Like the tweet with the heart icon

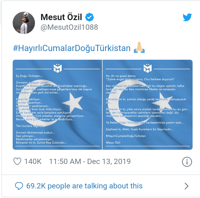point(18,161)
